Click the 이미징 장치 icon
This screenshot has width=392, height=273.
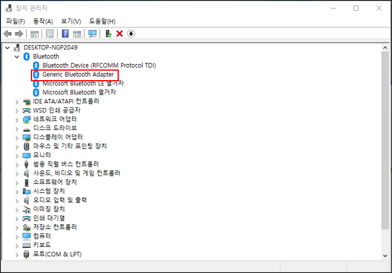27,209
